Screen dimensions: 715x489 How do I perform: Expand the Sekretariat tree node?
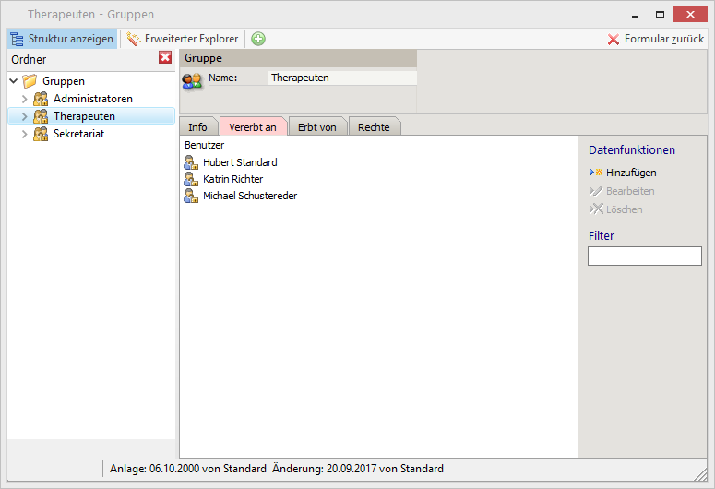point(25,134)
